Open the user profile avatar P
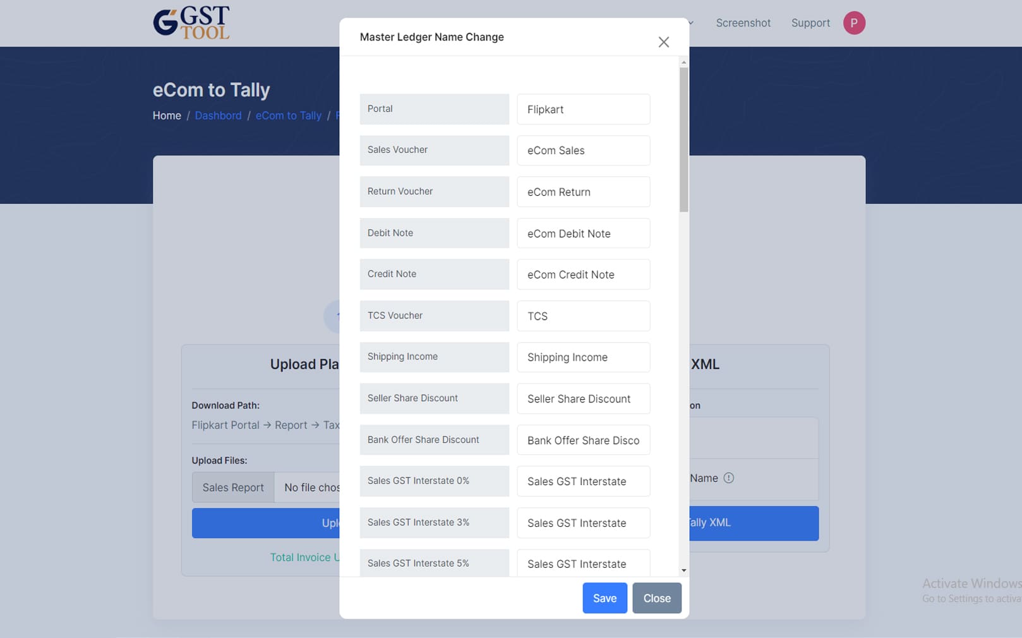Image resolution: width=1022 pixels, height=638 pixels. click(x=854, y=23)
